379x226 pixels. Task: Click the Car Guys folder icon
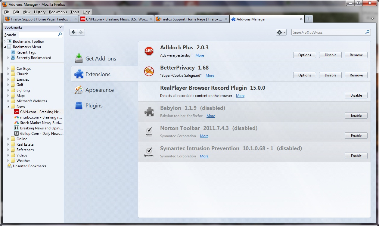[x=13, y=69]
